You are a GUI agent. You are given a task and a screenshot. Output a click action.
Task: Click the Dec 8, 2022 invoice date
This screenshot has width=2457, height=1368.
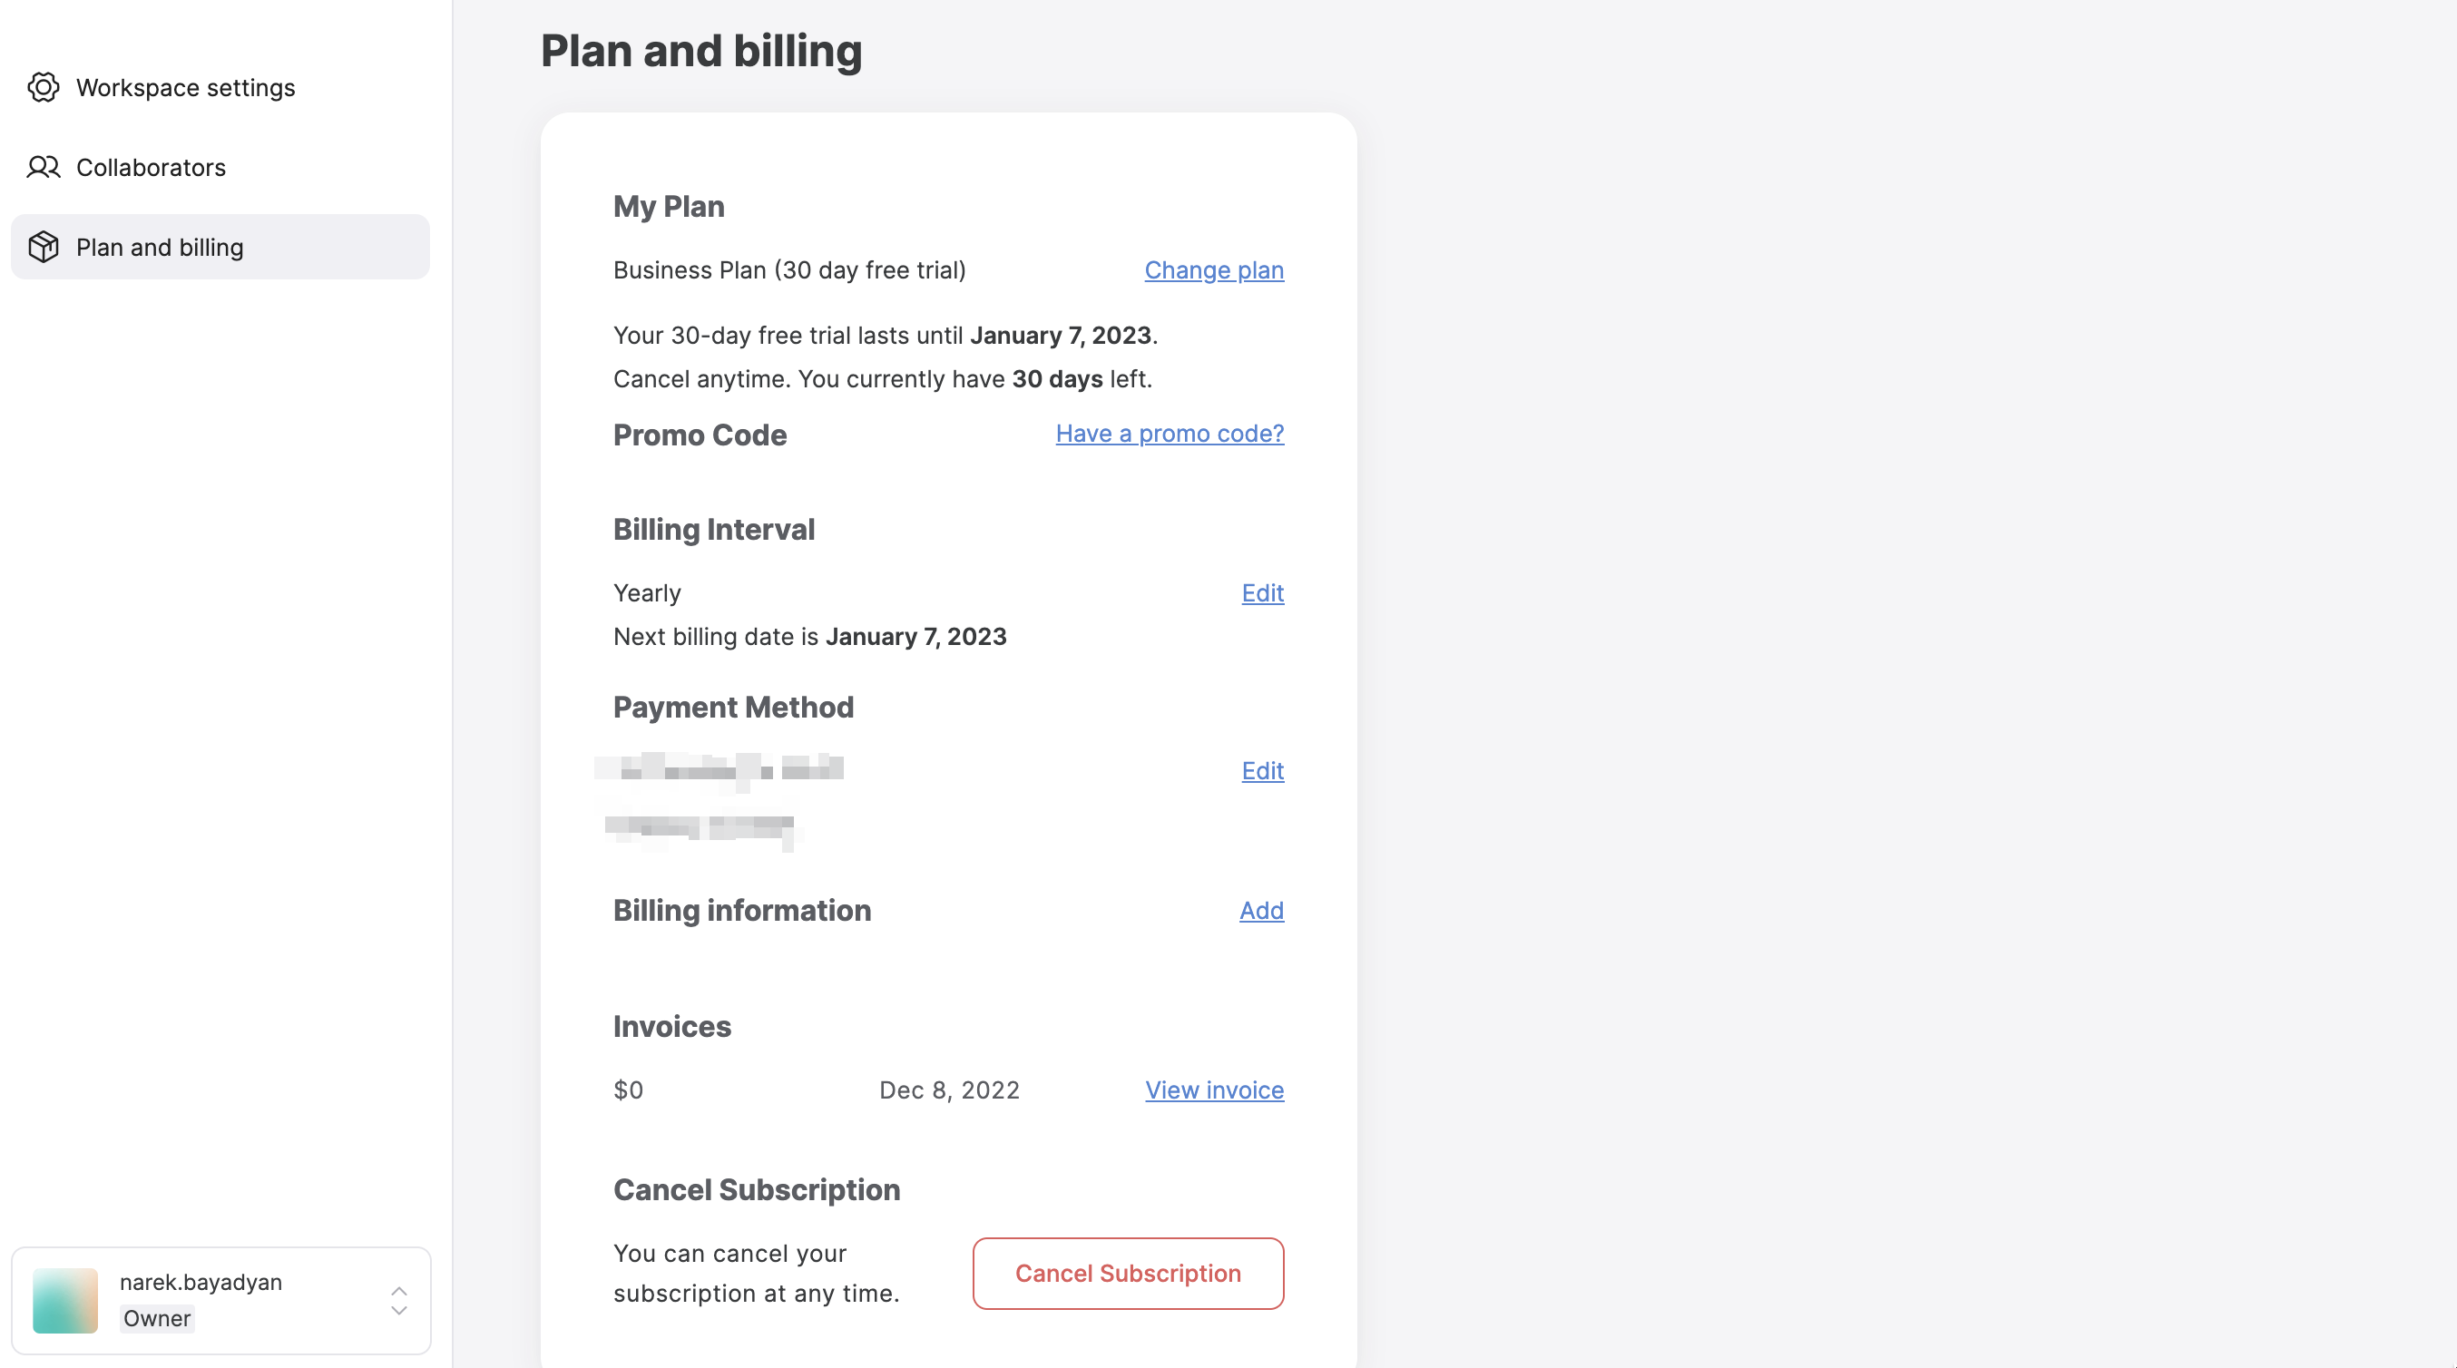click(x=949, y=1090)
